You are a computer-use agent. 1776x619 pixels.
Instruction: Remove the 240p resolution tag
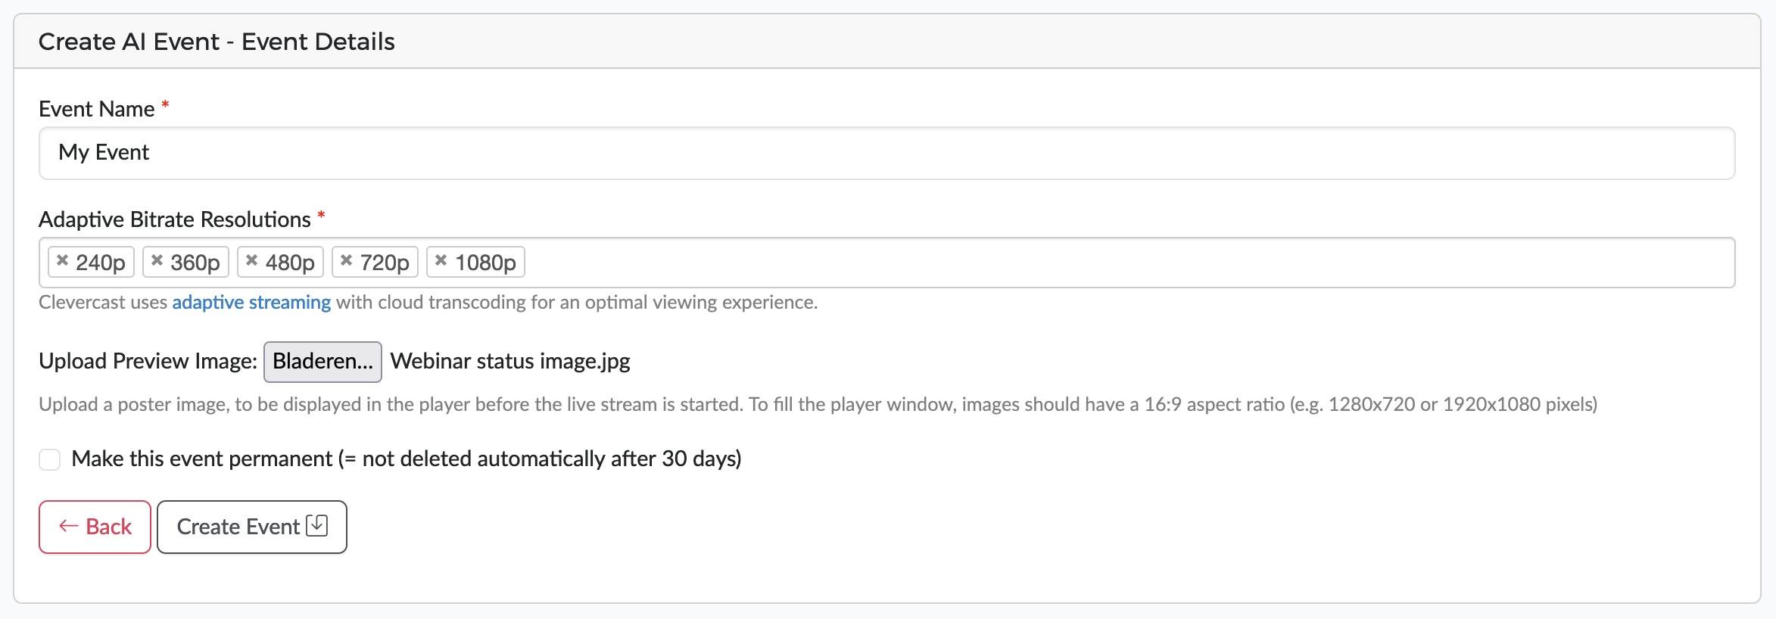point(63,261)
